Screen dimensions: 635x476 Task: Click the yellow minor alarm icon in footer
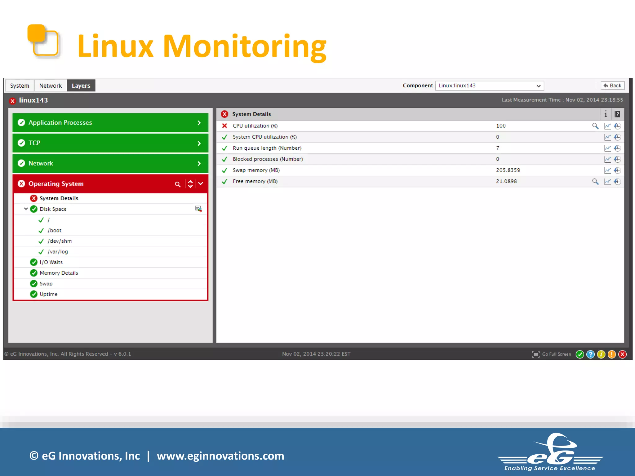pos(601,354)
